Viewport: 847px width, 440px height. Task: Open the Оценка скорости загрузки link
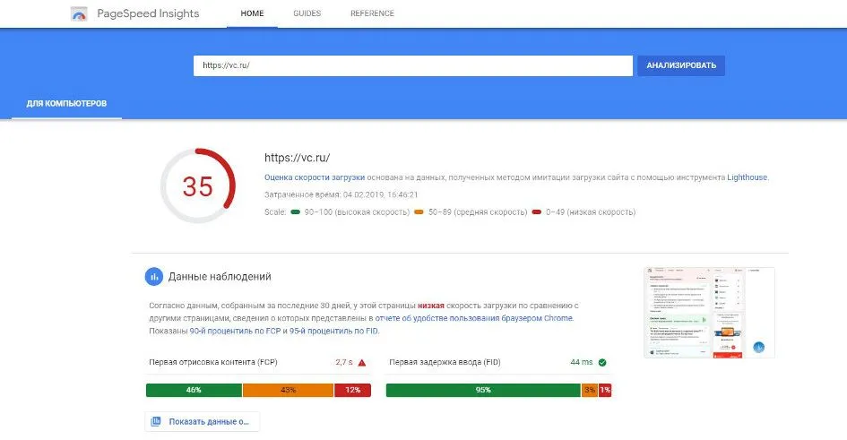[315, 177]
